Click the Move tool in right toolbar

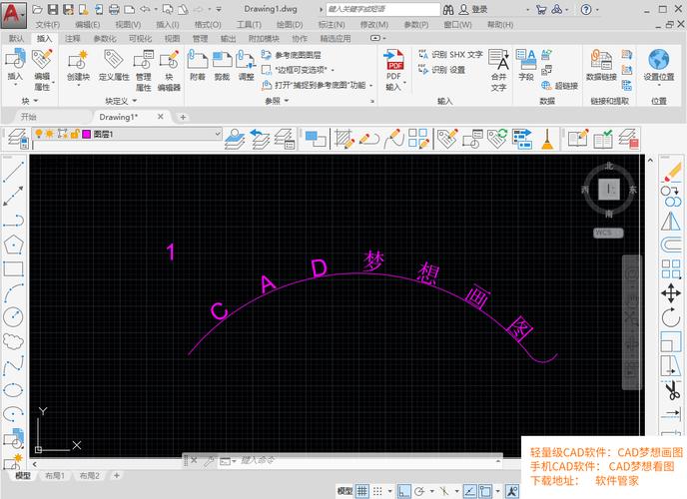pyautogui.click(x=672, y=292)
